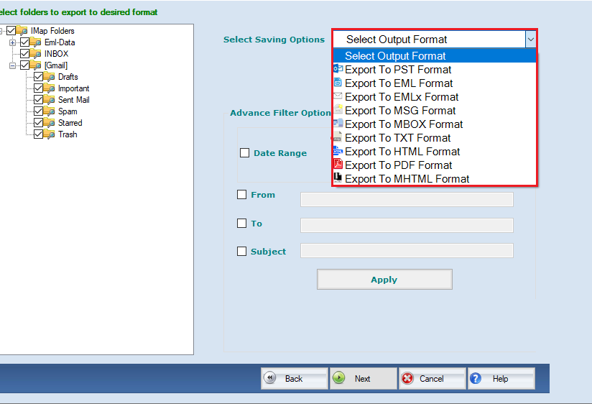The height and width of the screenshot is (404, 592).
Task: Select the Sent Mail folder label
Action: tap(73, 100)
